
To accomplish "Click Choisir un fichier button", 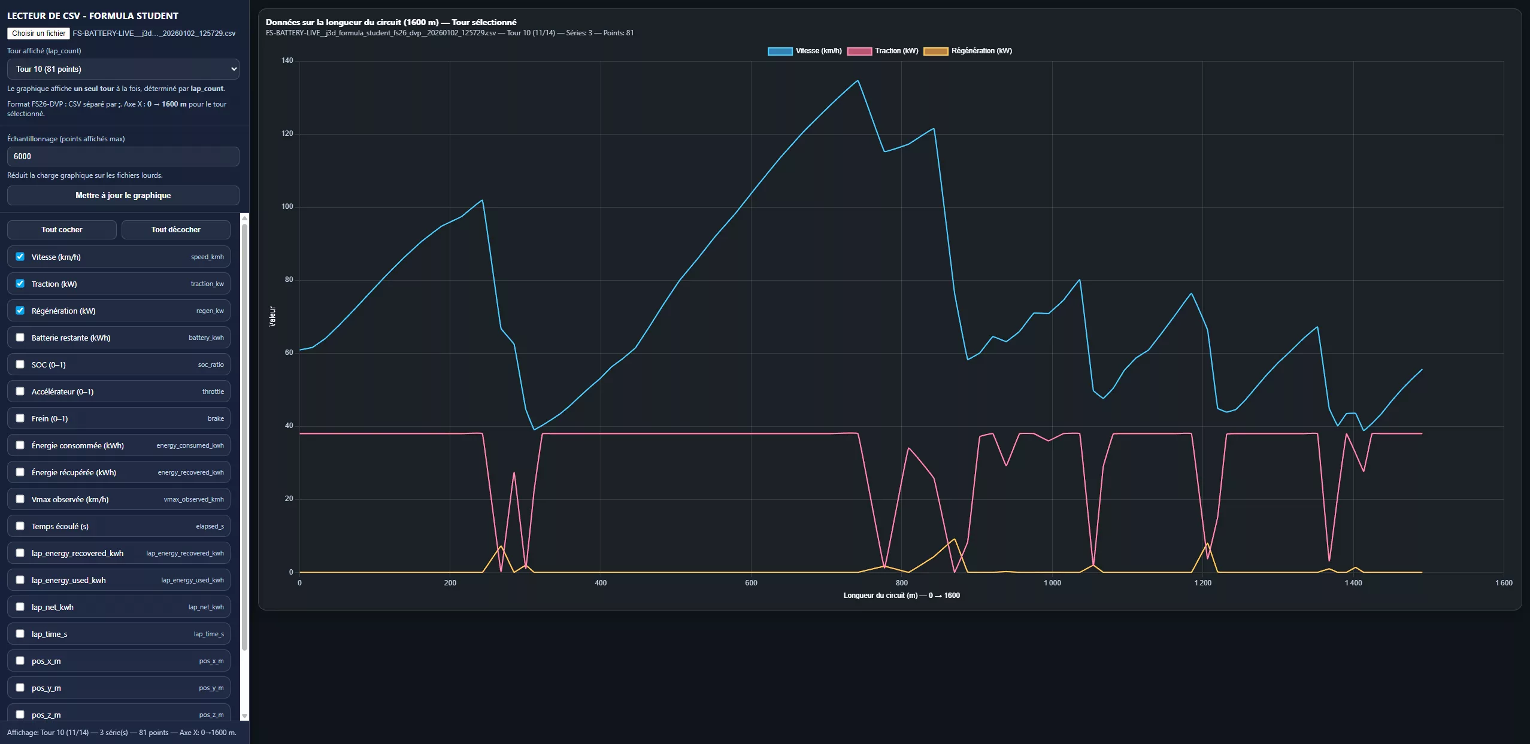I will (39, 34).
